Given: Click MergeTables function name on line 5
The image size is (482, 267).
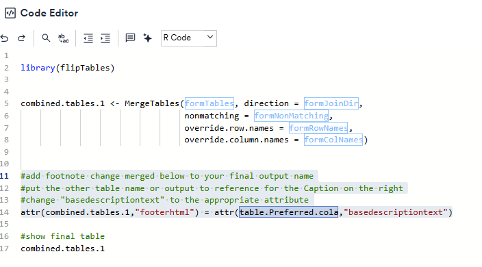Looking at the screenshot, I should tap(152, 103).
